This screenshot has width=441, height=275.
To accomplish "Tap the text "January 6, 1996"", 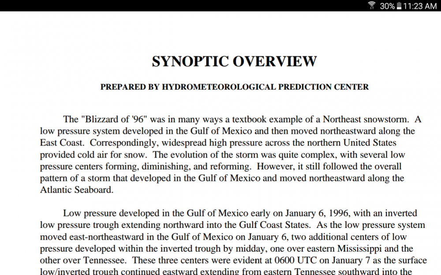I will click(x=318, y=213).
